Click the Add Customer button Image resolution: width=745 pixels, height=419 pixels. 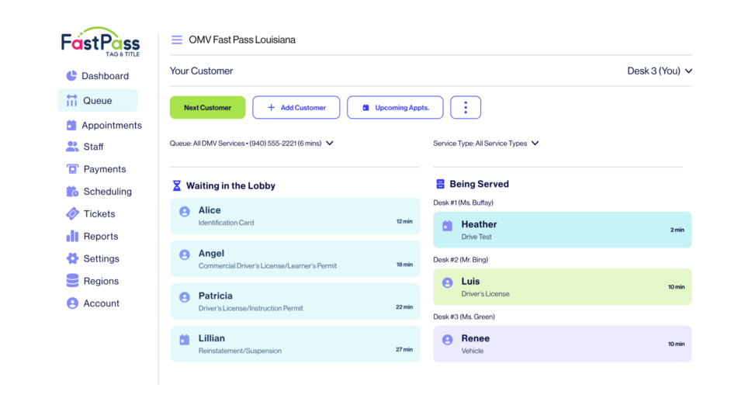click(296, 107)
